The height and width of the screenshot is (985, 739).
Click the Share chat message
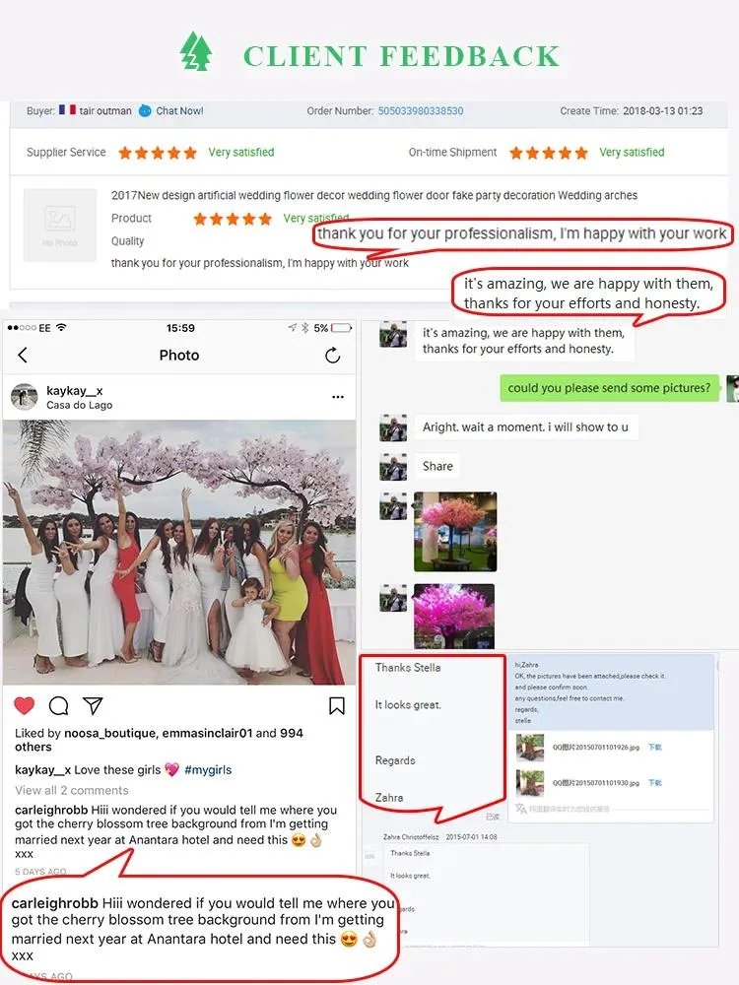437,466
